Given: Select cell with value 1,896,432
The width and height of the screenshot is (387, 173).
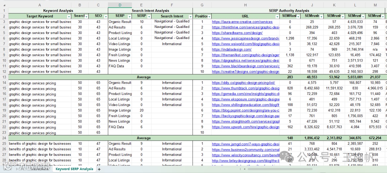Looking at the screenshot, I should (312, 138).
